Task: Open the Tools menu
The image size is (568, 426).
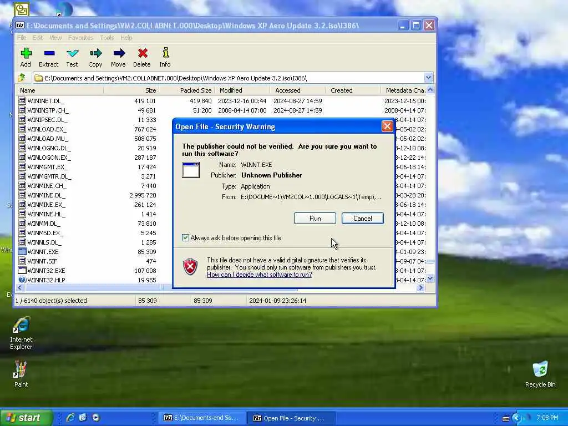Action: 107,38
